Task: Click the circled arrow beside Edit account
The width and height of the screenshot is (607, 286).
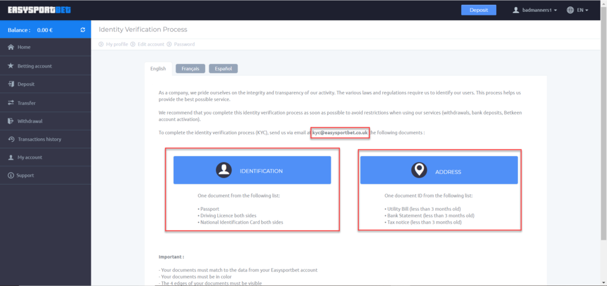Action: click(x=133, y=44)
